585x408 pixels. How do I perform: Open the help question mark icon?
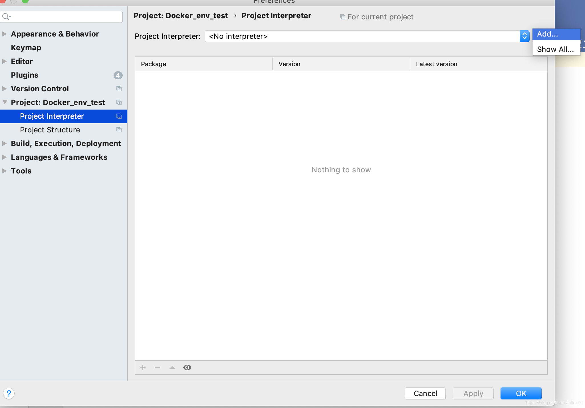9,394
